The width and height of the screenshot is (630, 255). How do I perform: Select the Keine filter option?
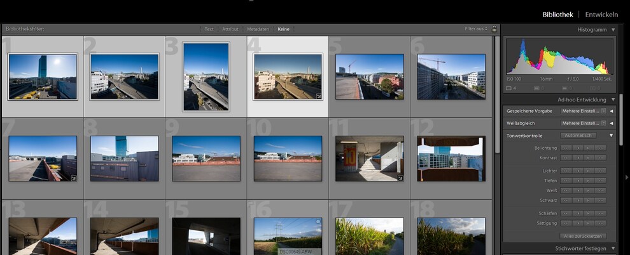pyautogui.click(x=283, y=29)
